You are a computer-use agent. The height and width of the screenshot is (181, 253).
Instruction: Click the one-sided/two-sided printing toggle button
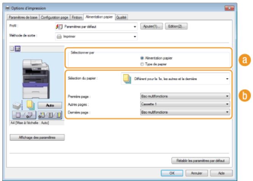[x=24, y=115]
